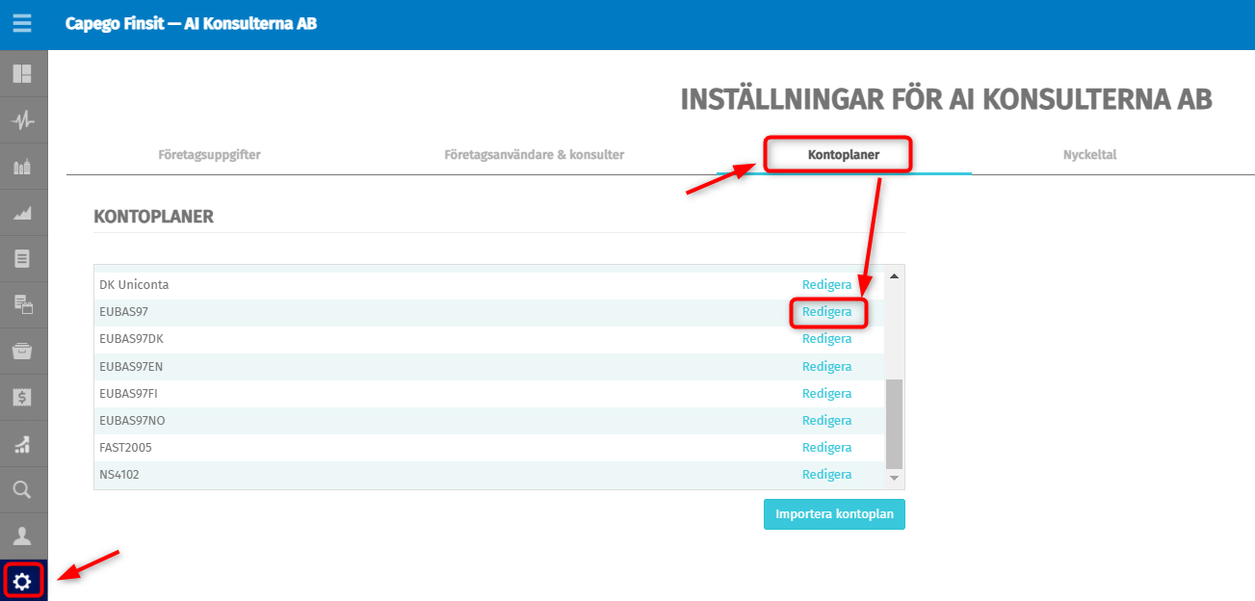Edit the EUBAS97DK chart via Redigera

[x=827, y=339]
